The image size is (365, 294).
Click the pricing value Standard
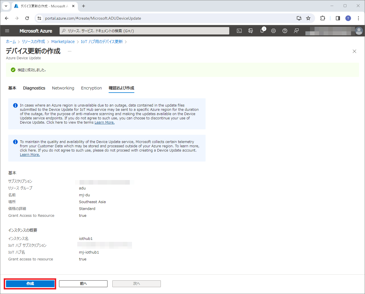87,209
